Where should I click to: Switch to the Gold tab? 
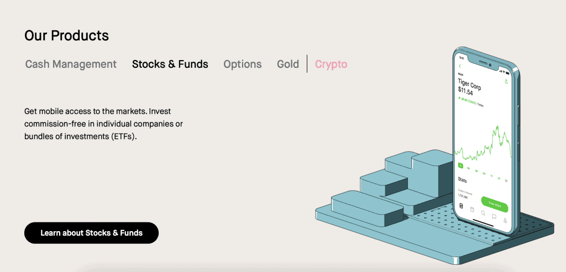pyautogui.click(x=288, y=64)
